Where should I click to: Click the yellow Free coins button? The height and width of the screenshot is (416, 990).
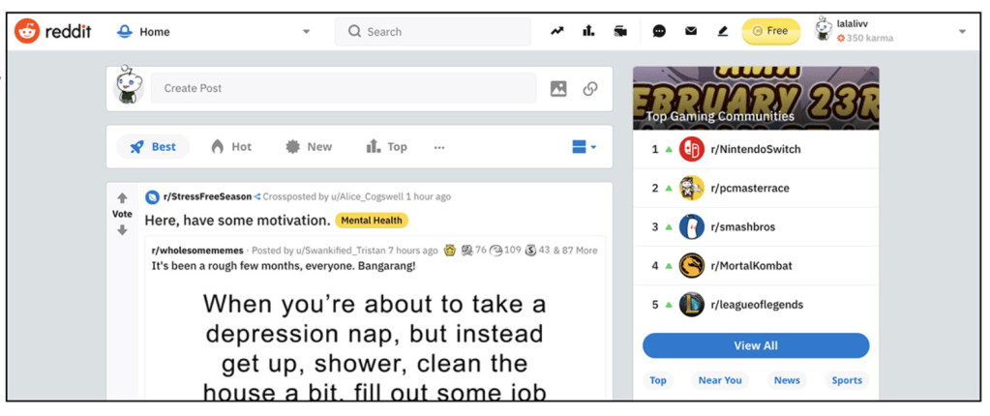point(770,32)
